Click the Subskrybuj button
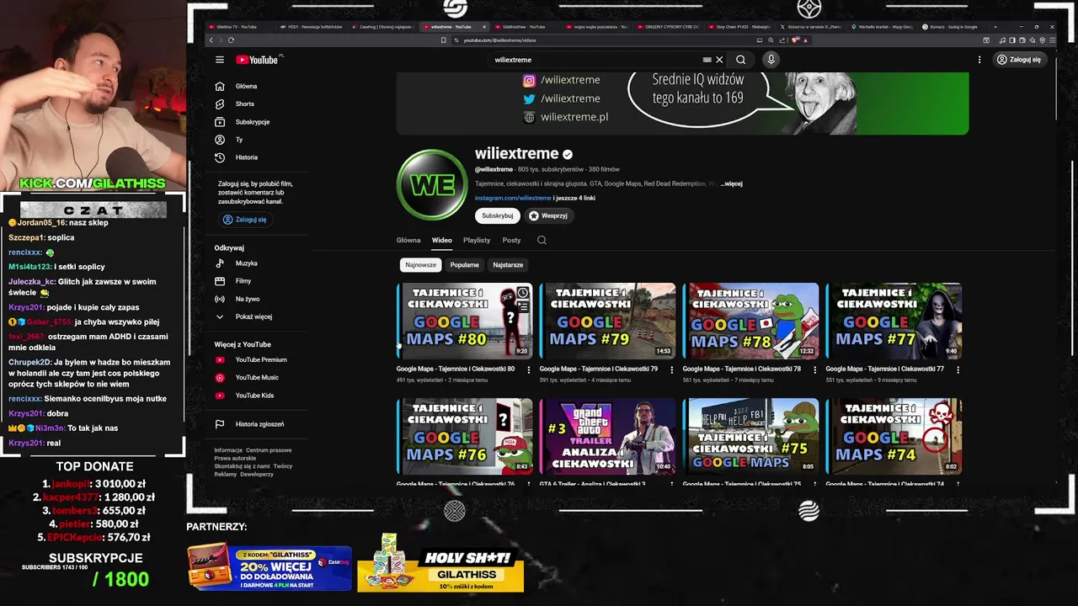This screenshot has height=606, width=1078. click(x=497, y=215)
